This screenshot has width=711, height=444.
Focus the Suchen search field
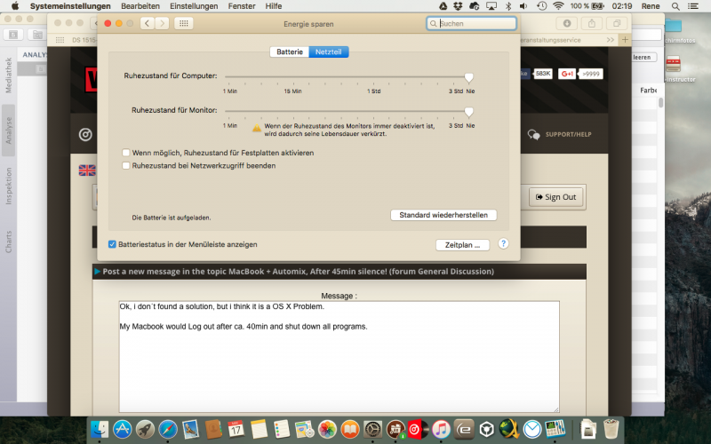click(x=471, y=24)
